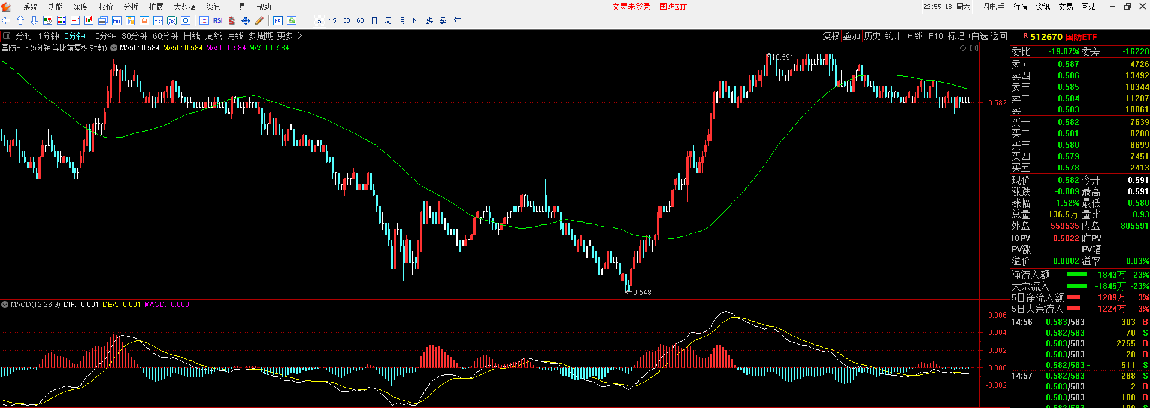The width and height of the screenshot is (1150, 408).
Task: Click the red dollar sign icon
Action: click(232, 20)
